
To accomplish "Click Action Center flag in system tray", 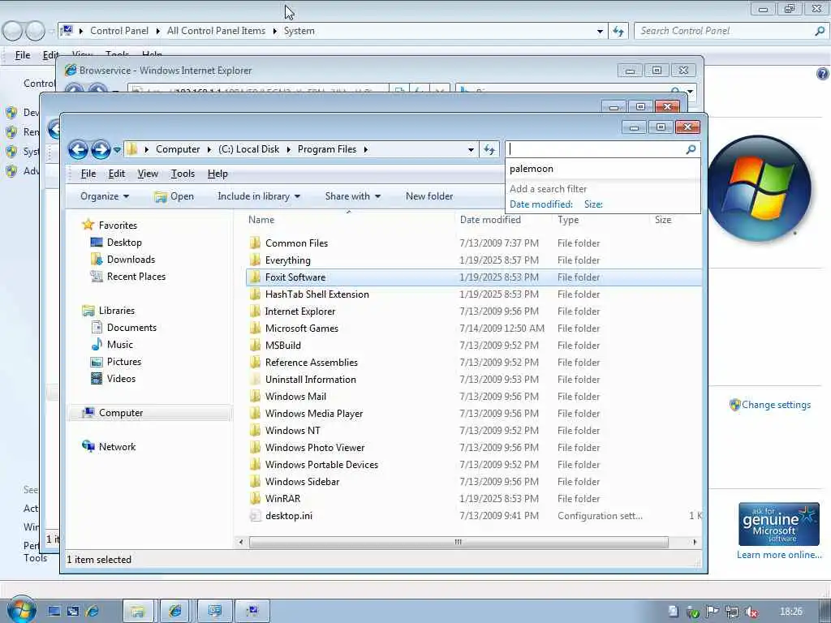I will coord(713,612).
